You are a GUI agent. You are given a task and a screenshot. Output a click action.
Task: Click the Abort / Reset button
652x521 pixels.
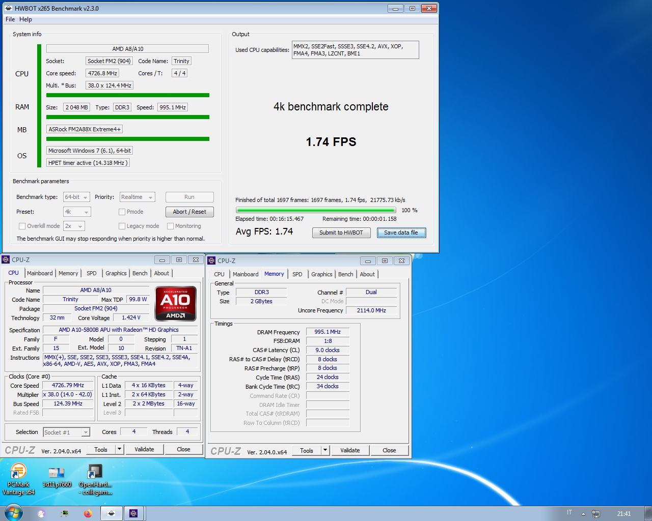[x=189, y=212]
